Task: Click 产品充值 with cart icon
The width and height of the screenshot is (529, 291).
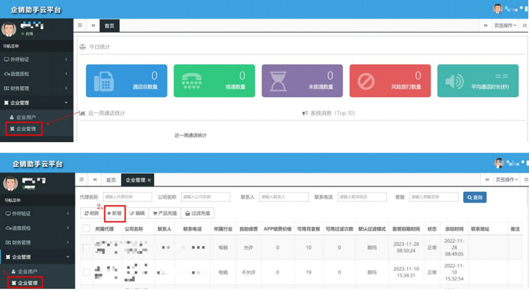Action: [x=164, y=214]
